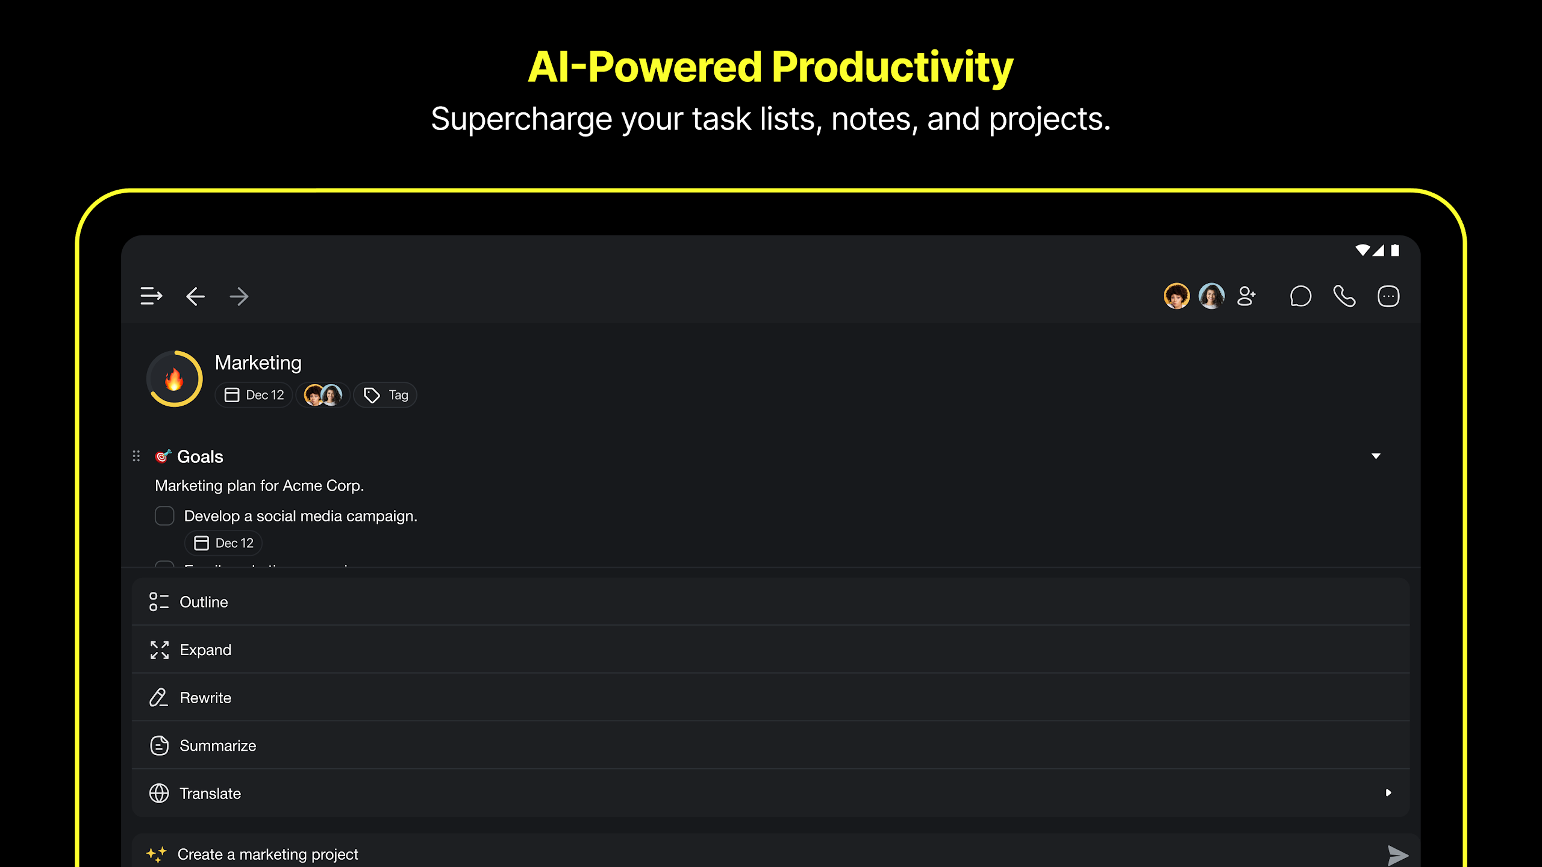Click the task's Dec 12 date chip
The image size is (1542, 867).
[223, 543]
